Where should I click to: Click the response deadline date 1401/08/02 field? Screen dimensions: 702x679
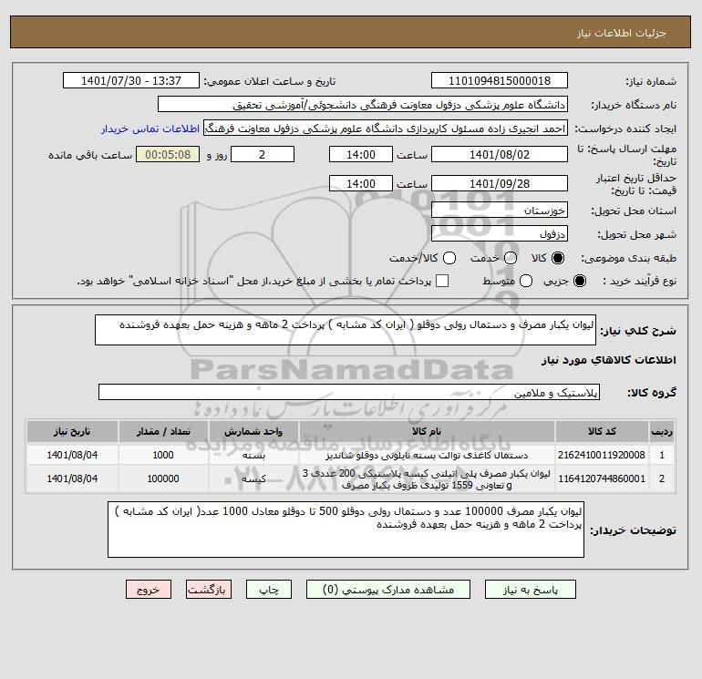[x=500, y=154]
